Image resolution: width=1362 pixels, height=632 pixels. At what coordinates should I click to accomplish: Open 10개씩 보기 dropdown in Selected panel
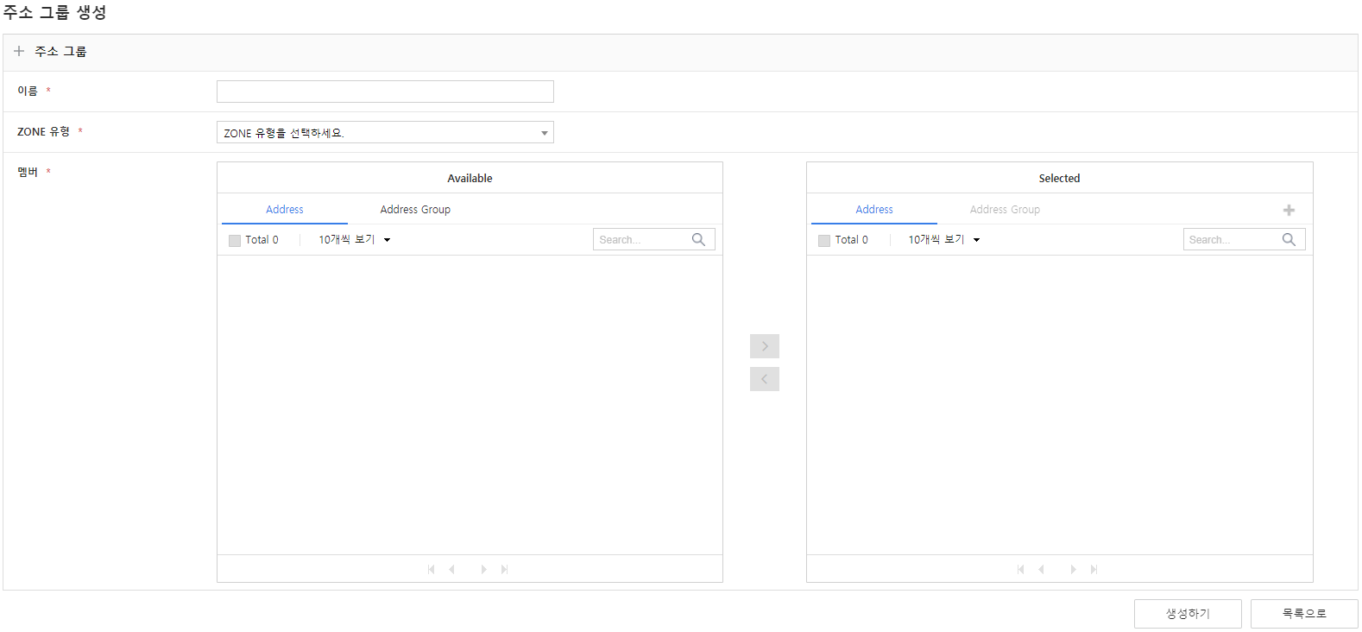944,239
